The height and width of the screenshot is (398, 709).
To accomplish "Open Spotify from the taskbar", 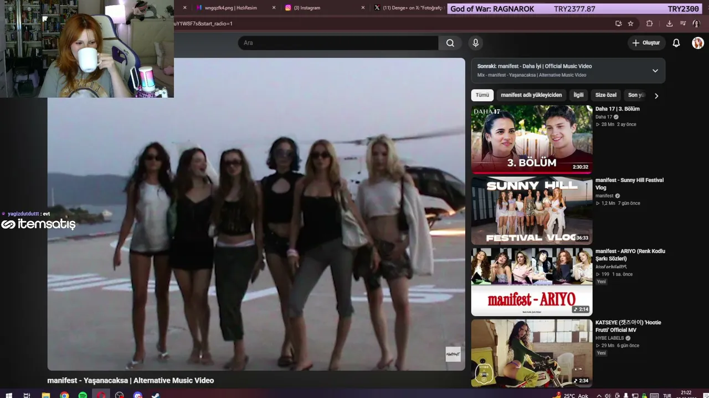I will pyautogui.click(x=83, y=395).
